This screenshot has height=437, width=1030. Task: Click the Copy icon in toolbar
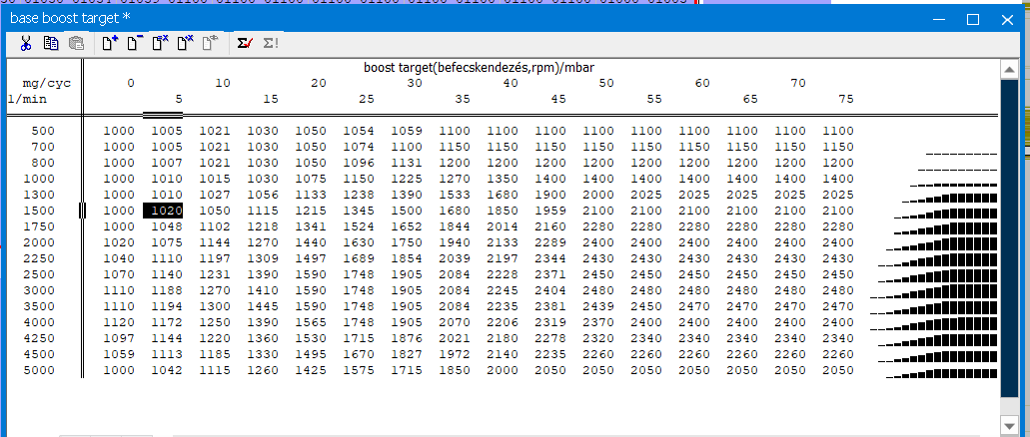tap(51, 43)
